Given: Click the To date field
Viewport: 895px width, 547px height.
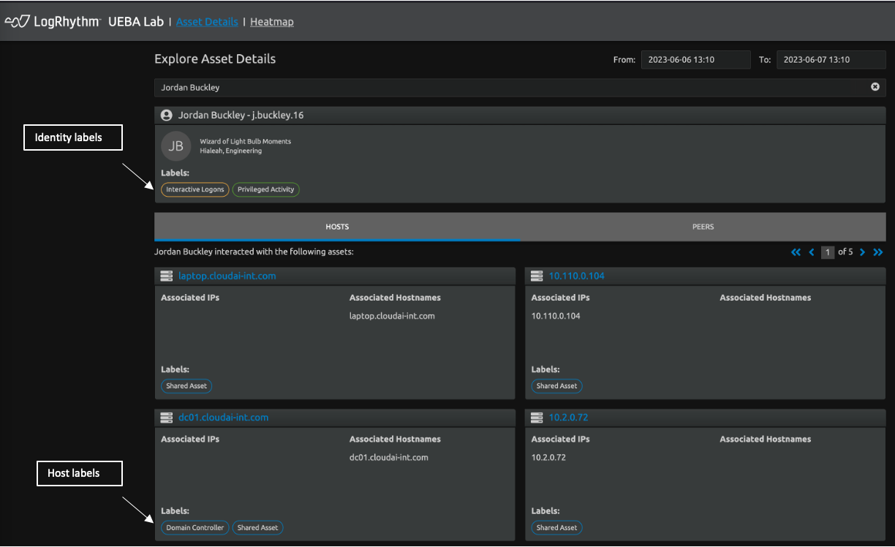Looking at the screenshot, I should pos(831,60).
